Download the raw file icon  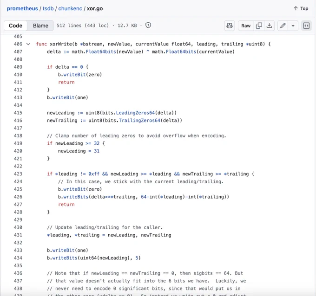click(x=269, y=26)
